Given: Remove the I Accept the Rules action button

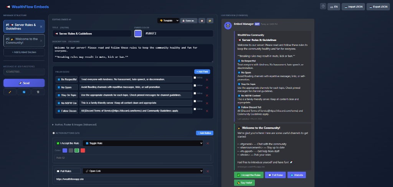Looking at the screenshot, I should click(208, 143).
